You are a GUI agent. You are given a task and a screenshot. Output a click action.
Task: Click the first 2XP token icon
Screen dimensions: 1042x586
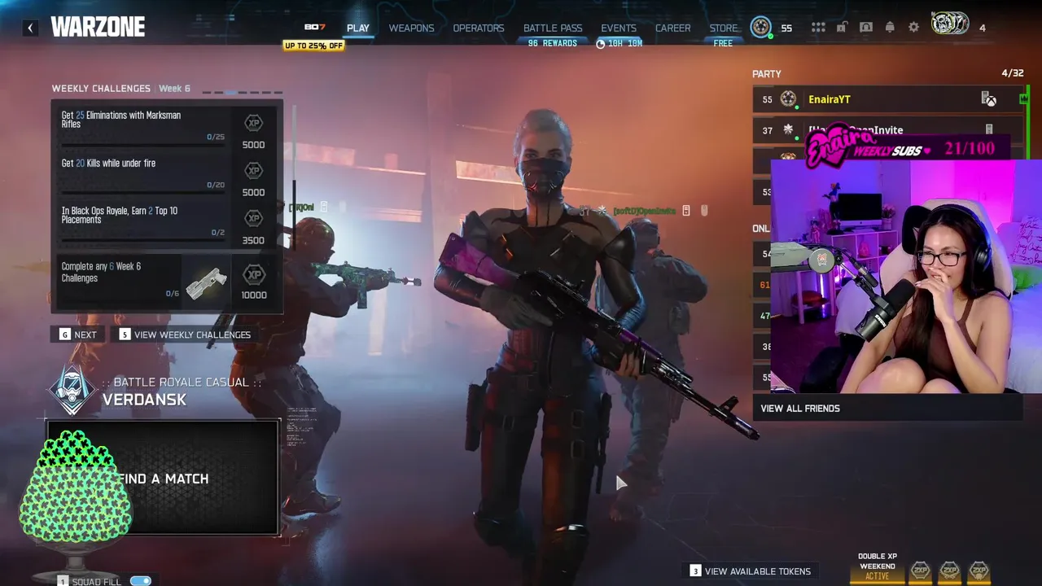click(x=920, y=571)
